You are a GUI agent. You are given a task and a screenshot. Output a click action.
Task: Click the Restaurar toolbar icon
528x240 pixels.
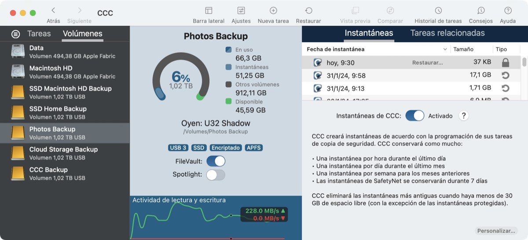point(308,11)
